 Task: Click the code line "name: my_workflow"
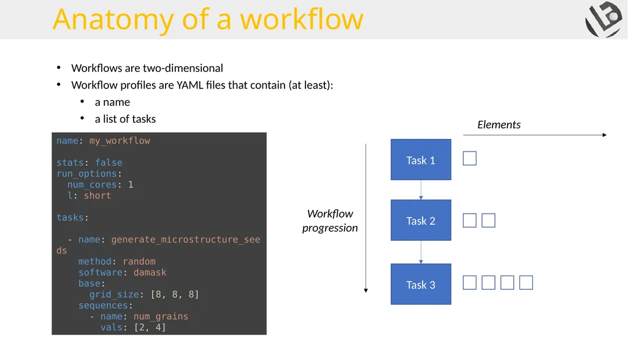coord(103,141)
